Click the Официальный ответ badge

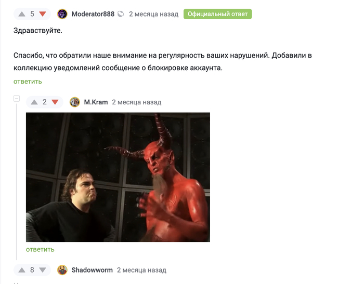pyautogui.click(x=217, y=14)
